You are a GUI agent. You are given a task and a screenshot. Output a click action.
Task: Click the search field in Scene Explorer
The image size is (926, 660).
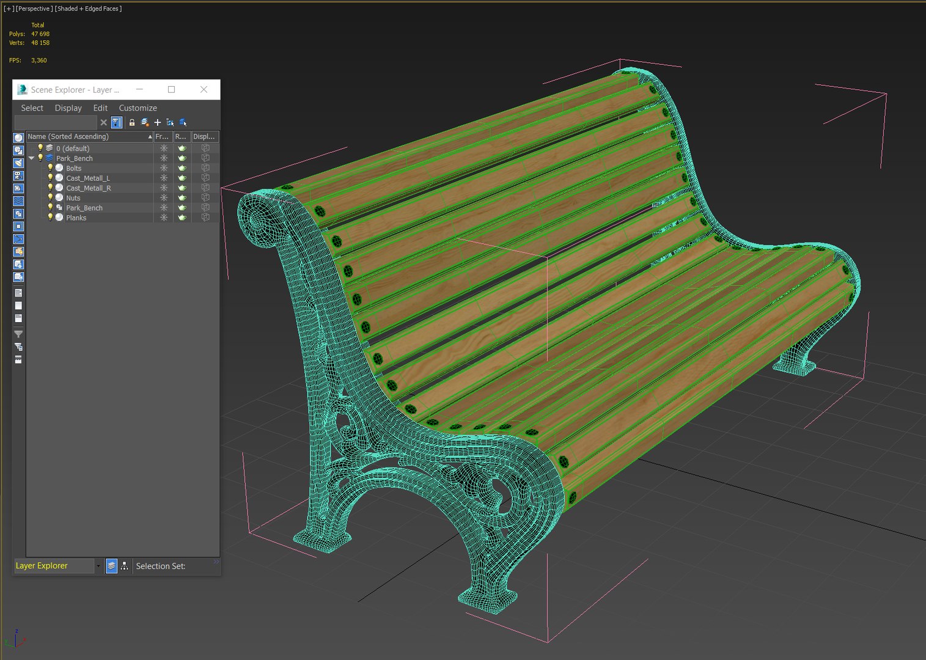click(56, 122)
